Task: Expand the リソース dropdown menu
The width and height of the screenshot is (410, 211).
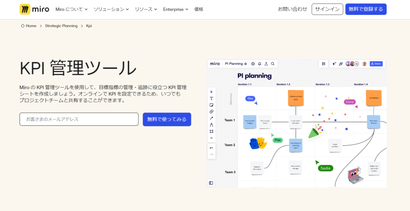Action: [146, 9]
